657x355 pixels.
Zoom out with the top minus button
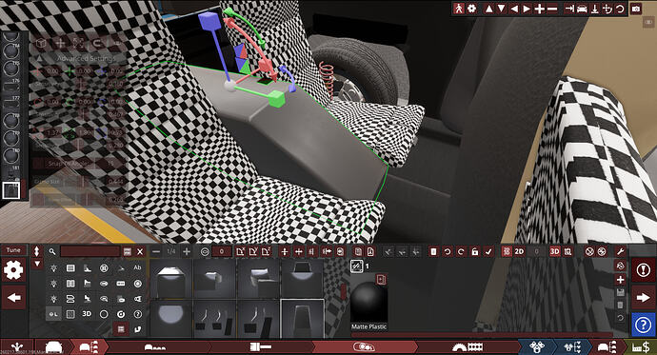click(x=552, y=9)
